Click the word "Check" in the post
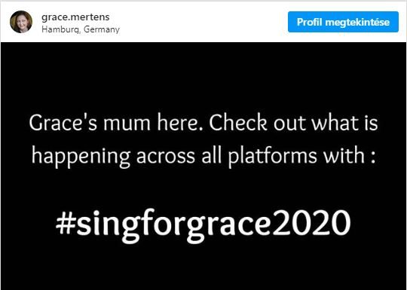407x290 pixels. tap(238, 122)
